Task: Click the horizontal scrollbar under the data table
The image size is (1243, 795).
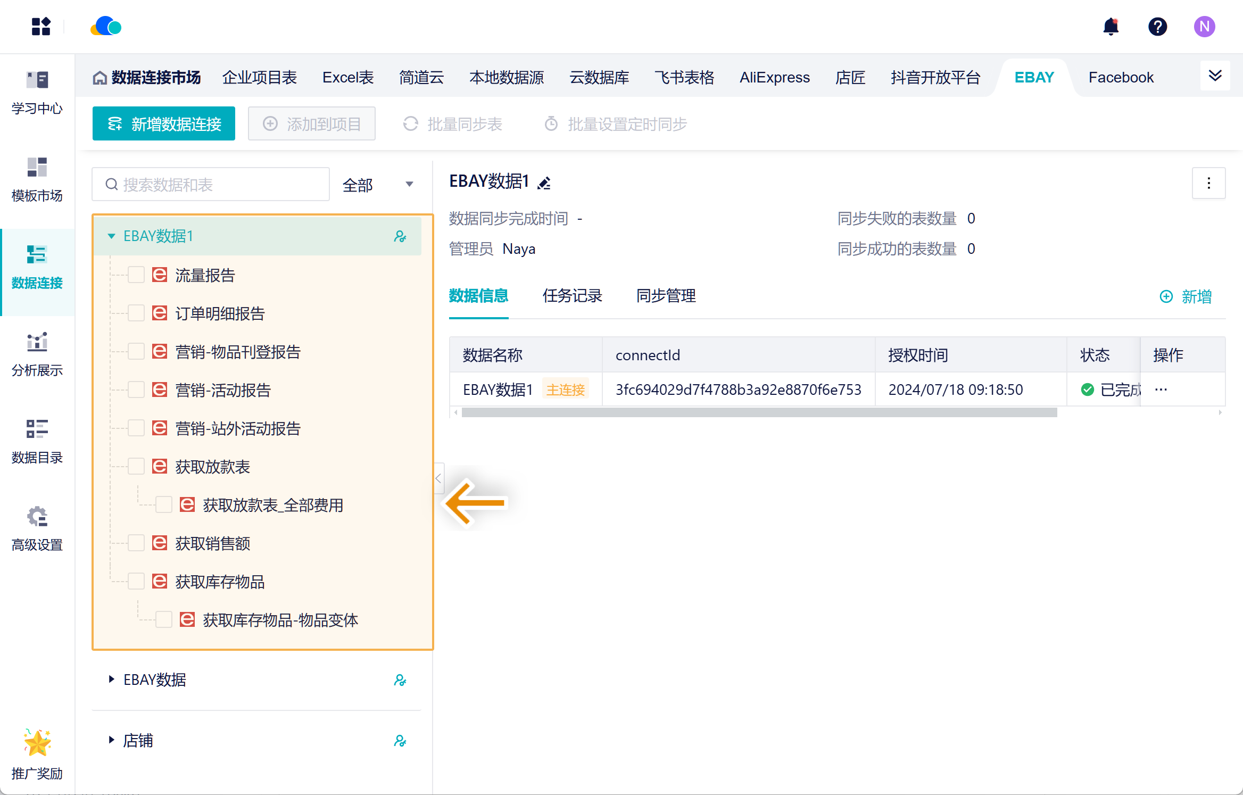Action: click(759, 413)
